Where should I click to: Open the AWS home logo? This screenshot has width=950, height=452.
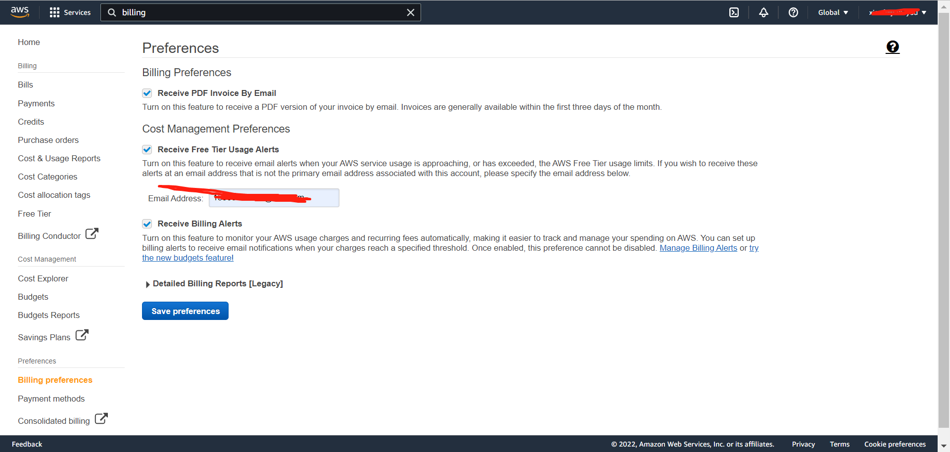coord(20,12)
